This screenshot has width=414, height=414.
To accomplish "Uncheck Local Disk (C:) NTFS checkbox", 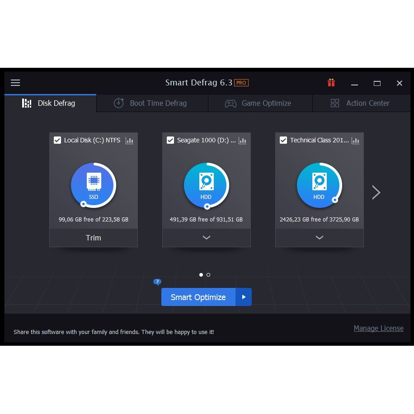I will [57, 140].
